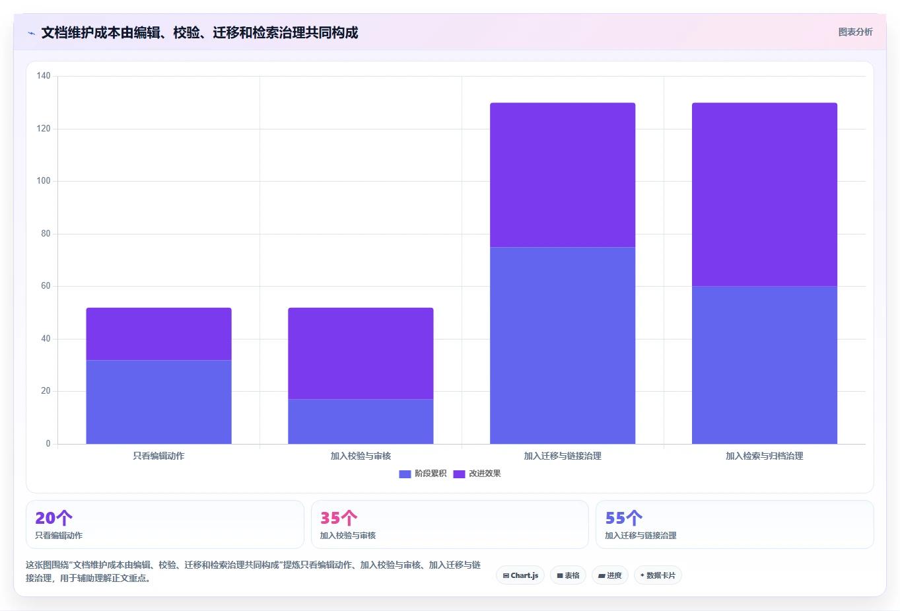Click the x-axis label 加入校验与审核
This screenshot has width=900, height=611.
361,456
